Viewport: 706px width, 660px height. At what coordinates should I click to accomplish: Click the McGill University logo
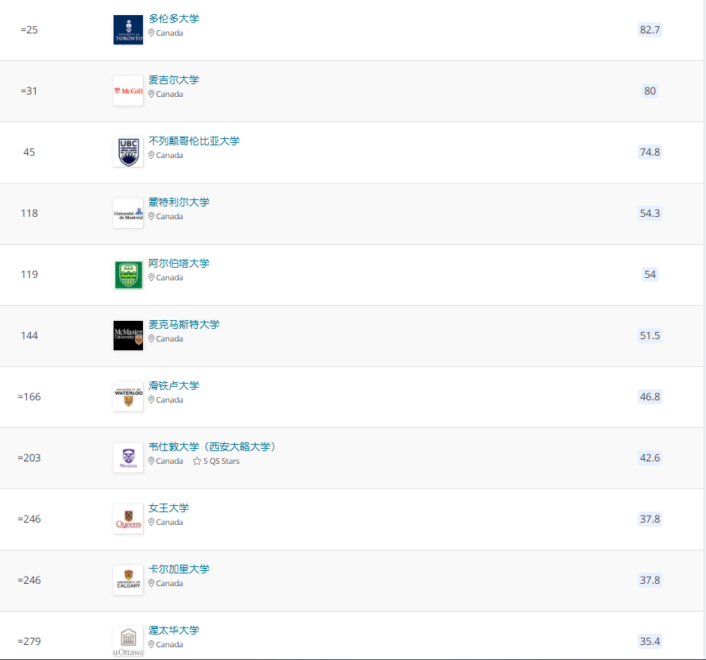tap(129, 91)
